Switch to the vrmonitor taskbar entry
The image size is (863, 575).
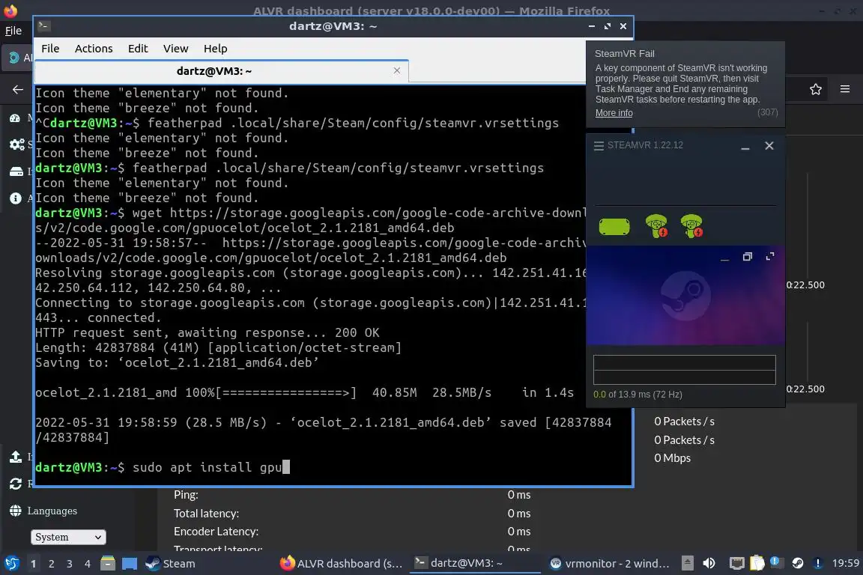[x=610, y=564]
